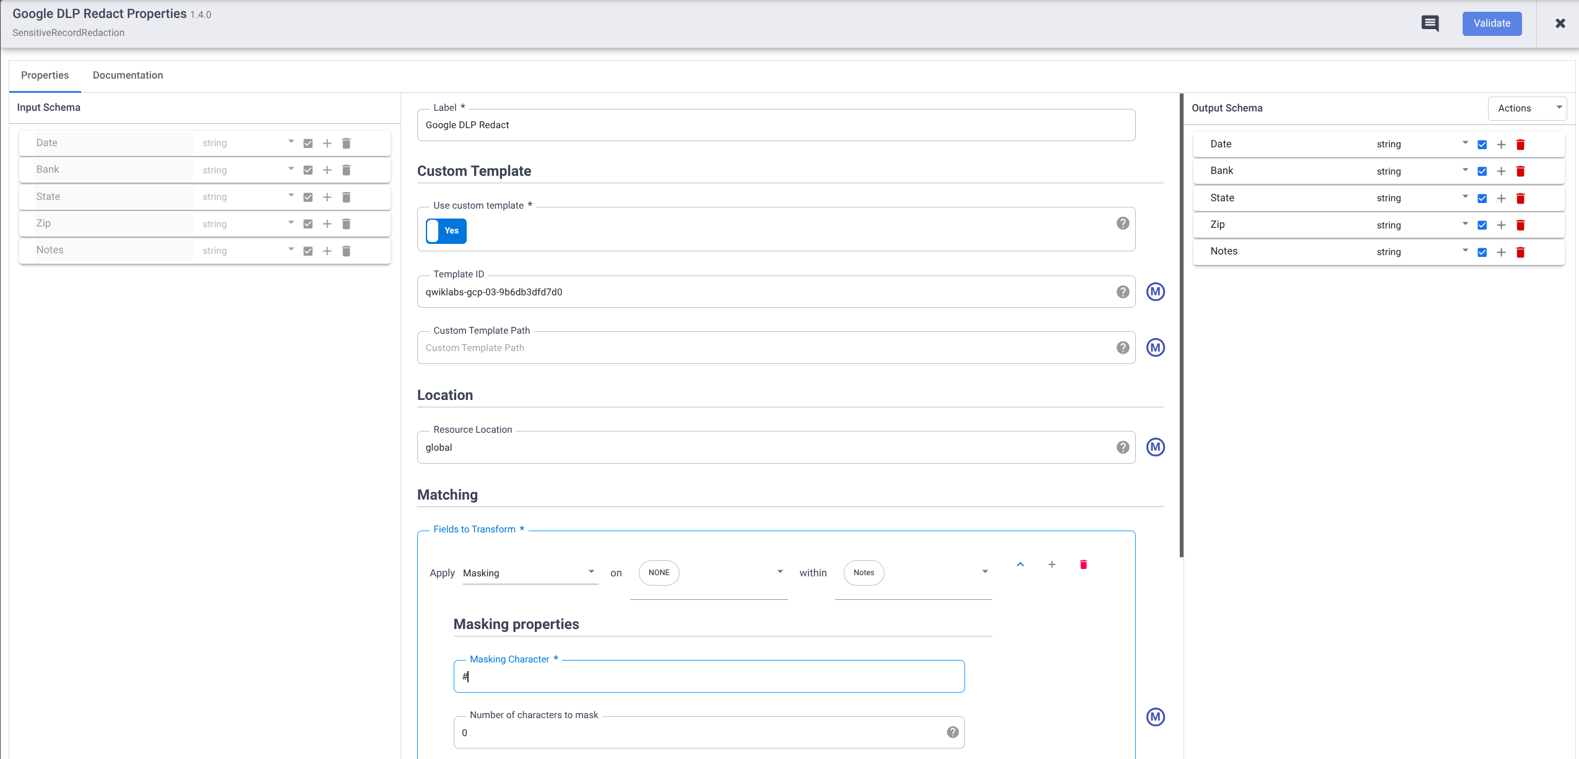
Task: Delete the Notes field from Input Schema
Action: point(347,251)
